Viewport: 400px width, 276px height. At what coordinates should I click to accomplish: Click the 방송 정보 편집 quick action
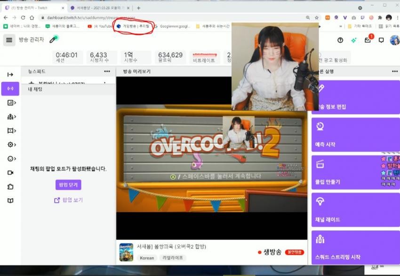[356, 97]
